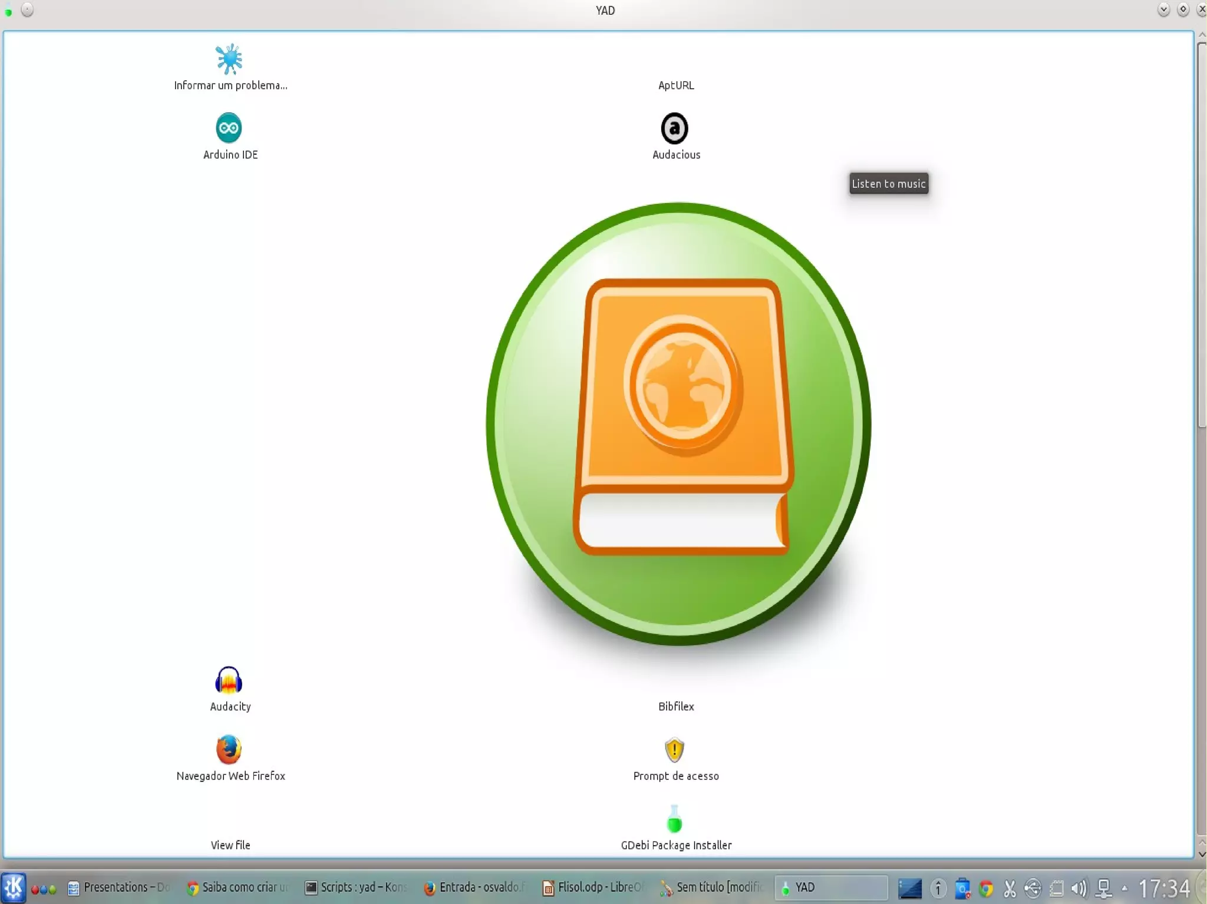Select the View file entry
Screen dimensions: 1207x904
(x=230, y=845)
